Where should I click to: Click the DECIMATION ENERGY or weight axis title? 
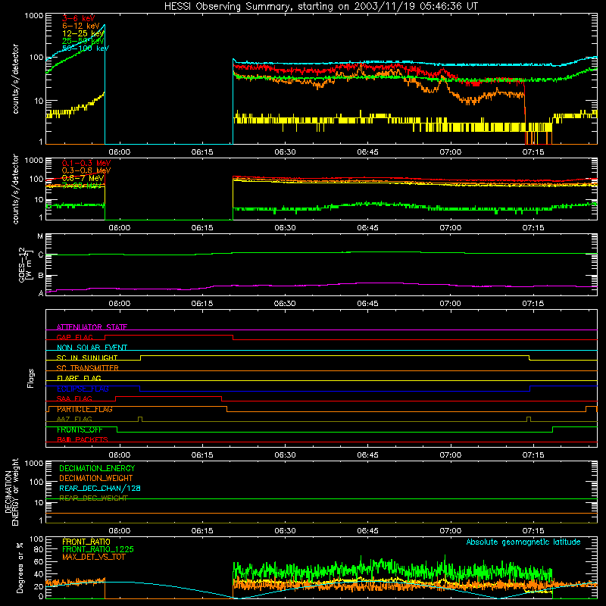point(11,492)
